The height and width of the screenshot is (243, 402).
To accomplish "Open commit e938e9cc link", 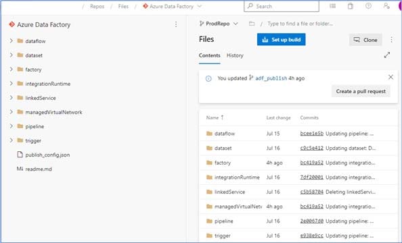I will pos(312,236).
